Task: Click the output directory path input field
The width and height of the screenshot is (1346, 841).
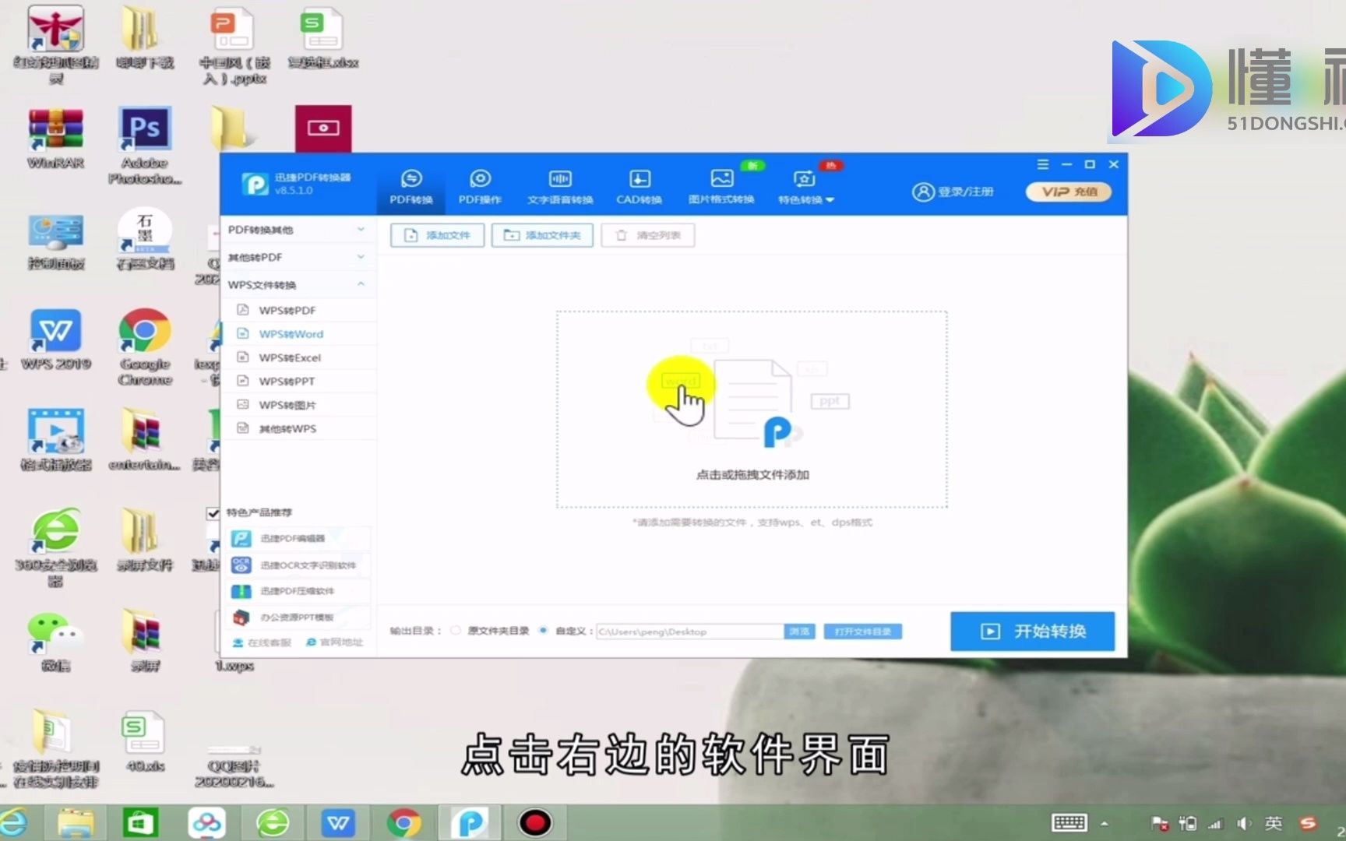Action: [x=689, y=631]
